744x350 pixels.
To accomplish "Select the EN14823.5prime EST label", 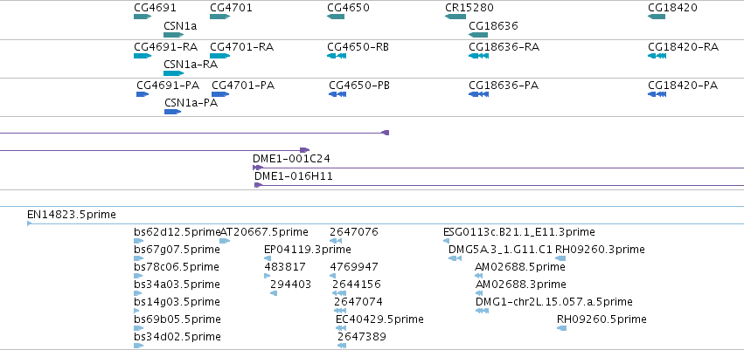I will [x=71, y=215].
